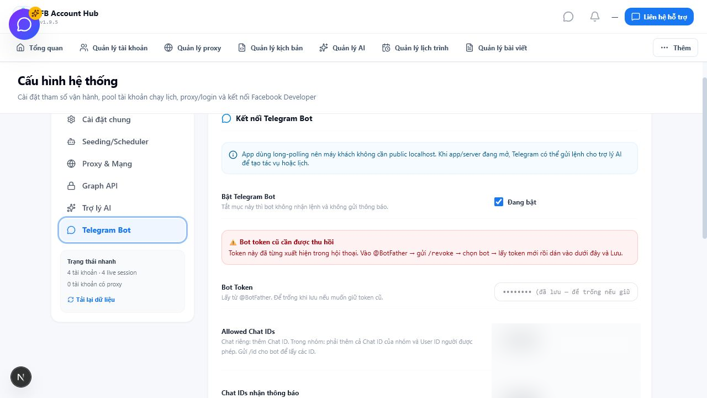Viewport: 707px width, 398px height.
Task: Switch to Quản lý kịch bản
Action: tap(271, 48)
